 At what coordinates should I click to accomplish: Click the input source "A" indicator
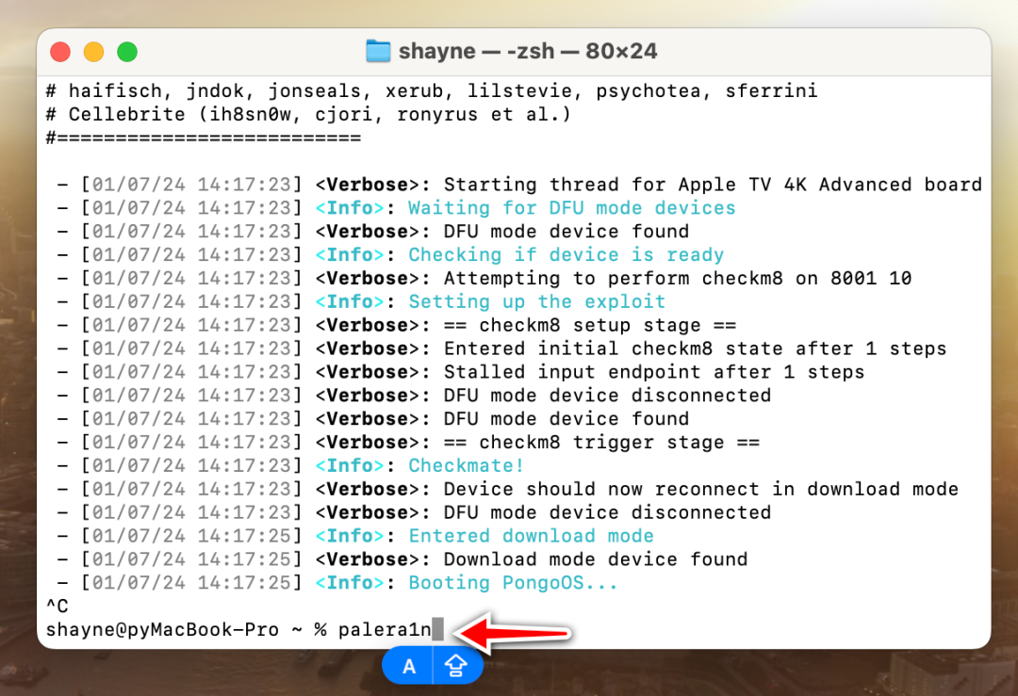[x=408, y=666]
